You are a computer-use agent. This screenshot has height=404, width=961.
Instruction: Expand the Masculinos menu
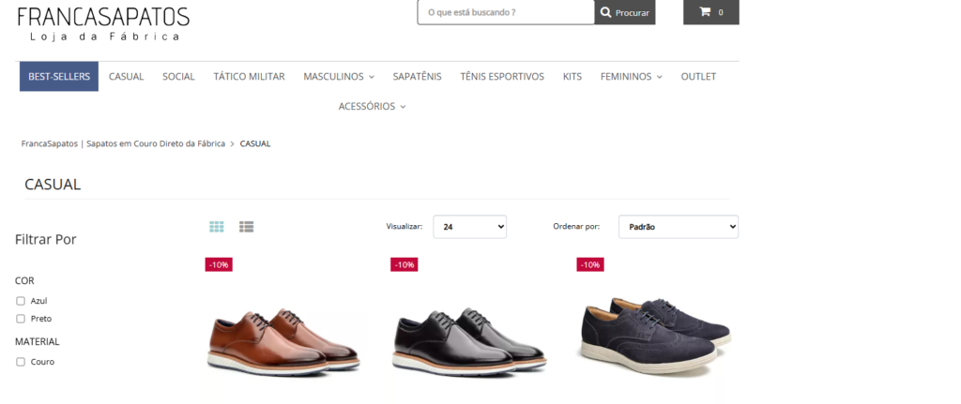pos(338,77)
